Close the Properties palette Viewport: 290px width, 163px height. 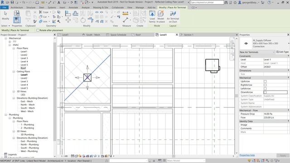click(288, 35)
